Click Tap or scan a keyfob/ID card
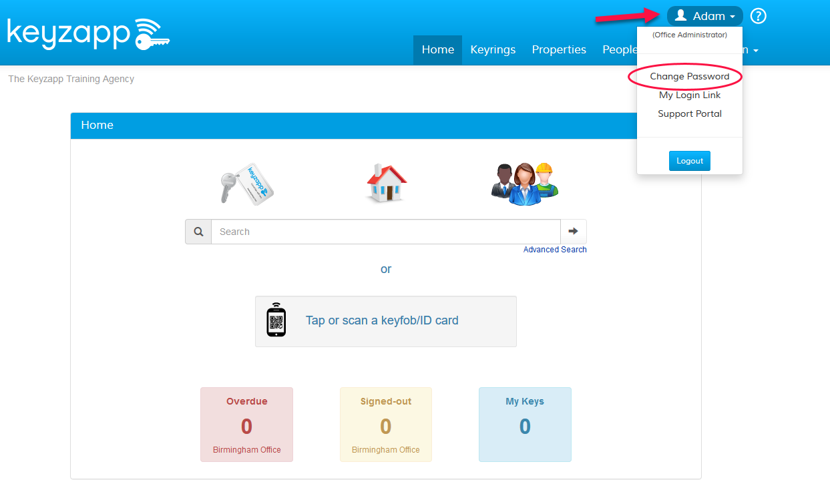Image resolution: width=830 pixels, height=486 pixels. pyautogui.click(x=386, y=321)
